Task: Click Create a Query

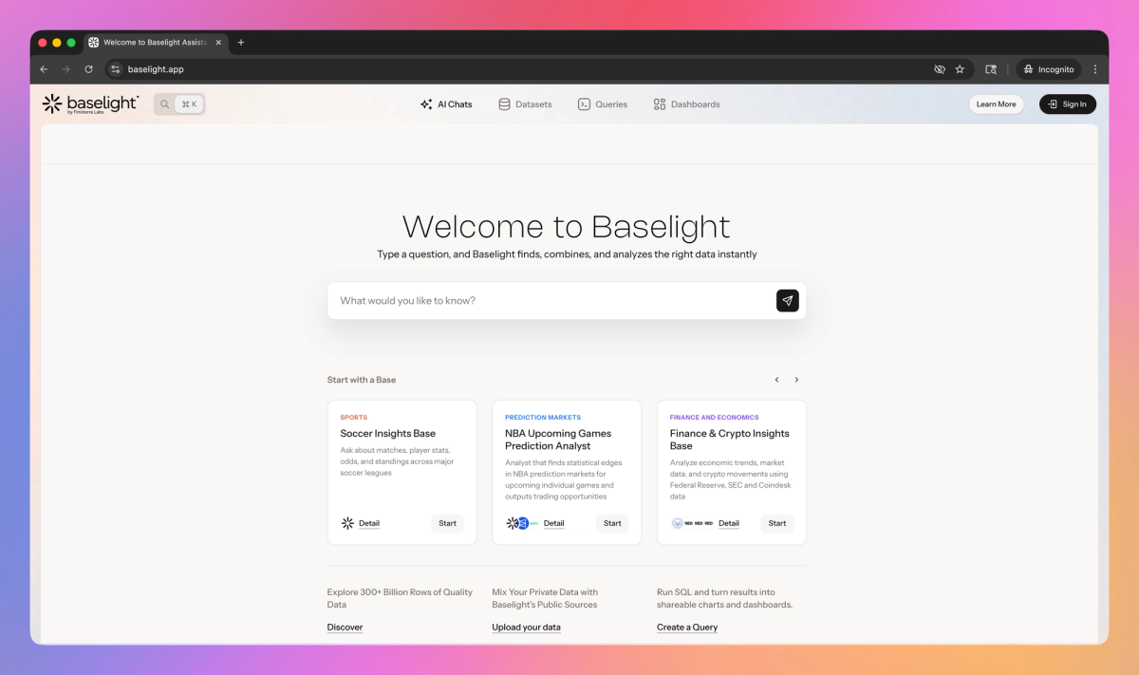Action: coord(687,627)
